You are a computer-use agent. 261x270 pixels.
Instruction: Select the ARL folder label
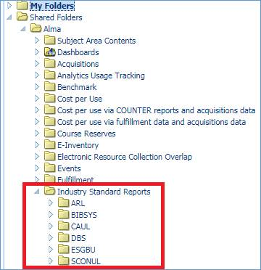[x=78, y=203]
